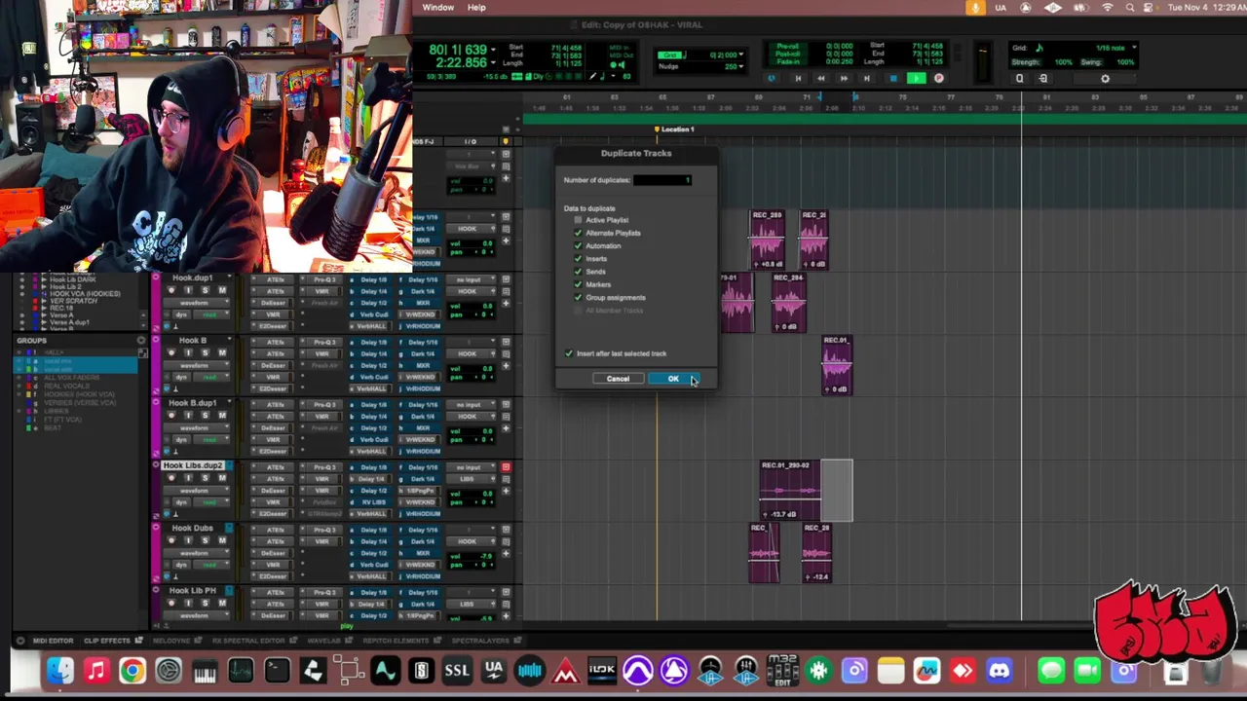Uncheck the Inserts option
Image resolution: width=1247 pixels, height=701 pixels.
click(x=578, y=258)
